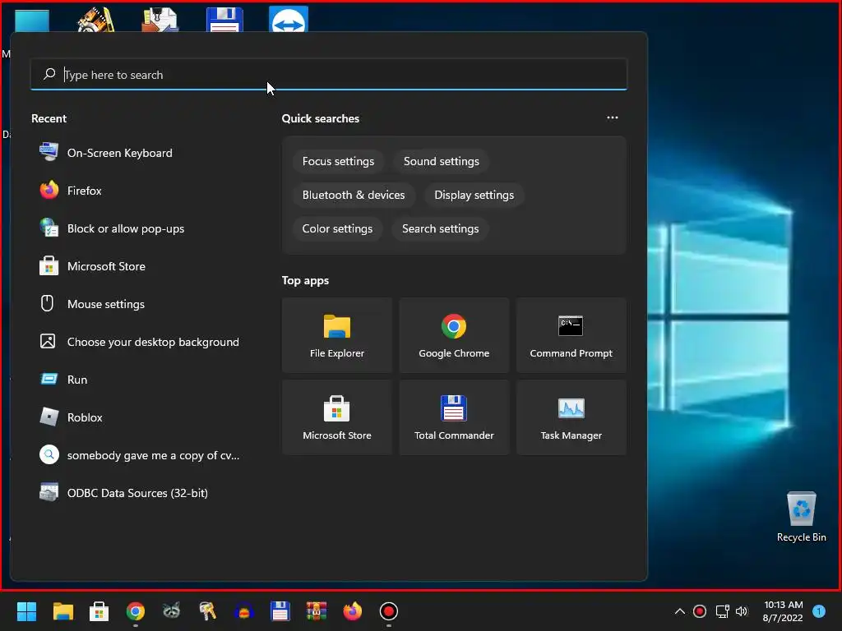Open Google Chrome in Top apps
This screenshot has width=842, height=631.
tap(454, 335)
